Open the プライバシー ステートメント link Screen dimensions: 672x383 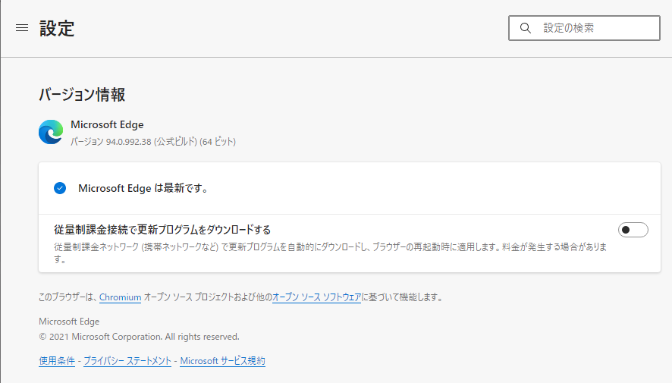127,361
